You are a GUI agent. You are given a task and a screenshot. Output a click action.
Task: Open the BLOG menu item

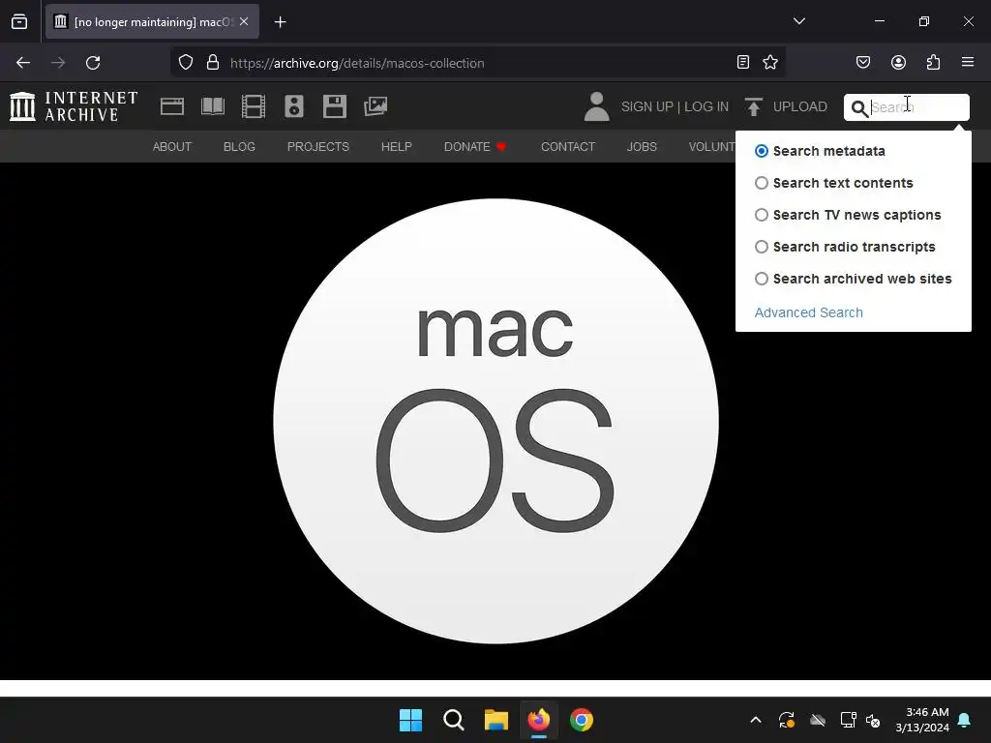(239, 147)
